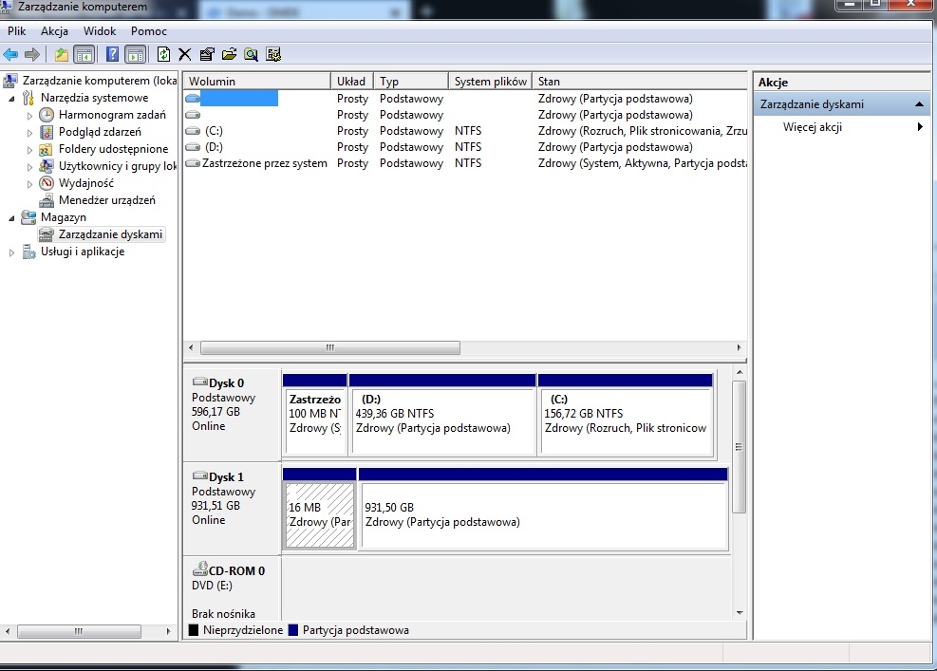
Task: Select the highlighted blue volume row
Action: click(x=465, y=99)
